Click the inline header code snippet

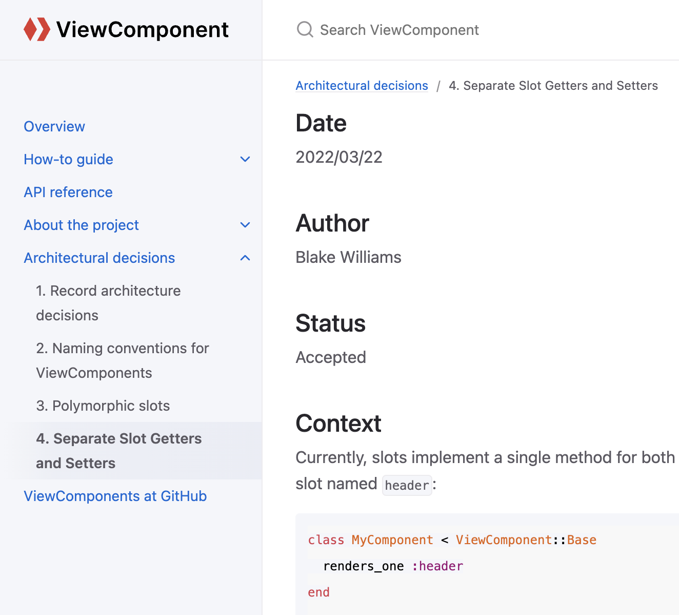click(x=407, y=485)
